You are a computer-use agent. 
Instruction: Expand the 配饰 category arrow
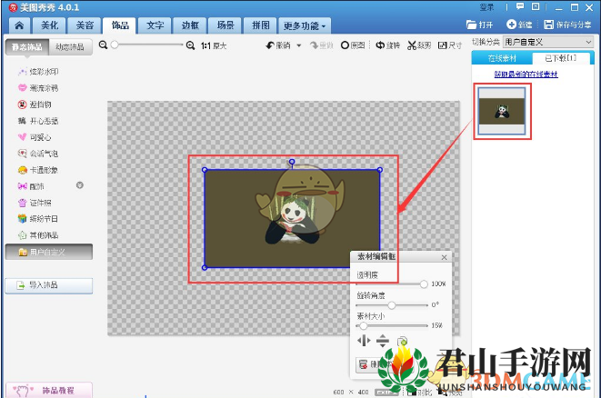(80, 185)
